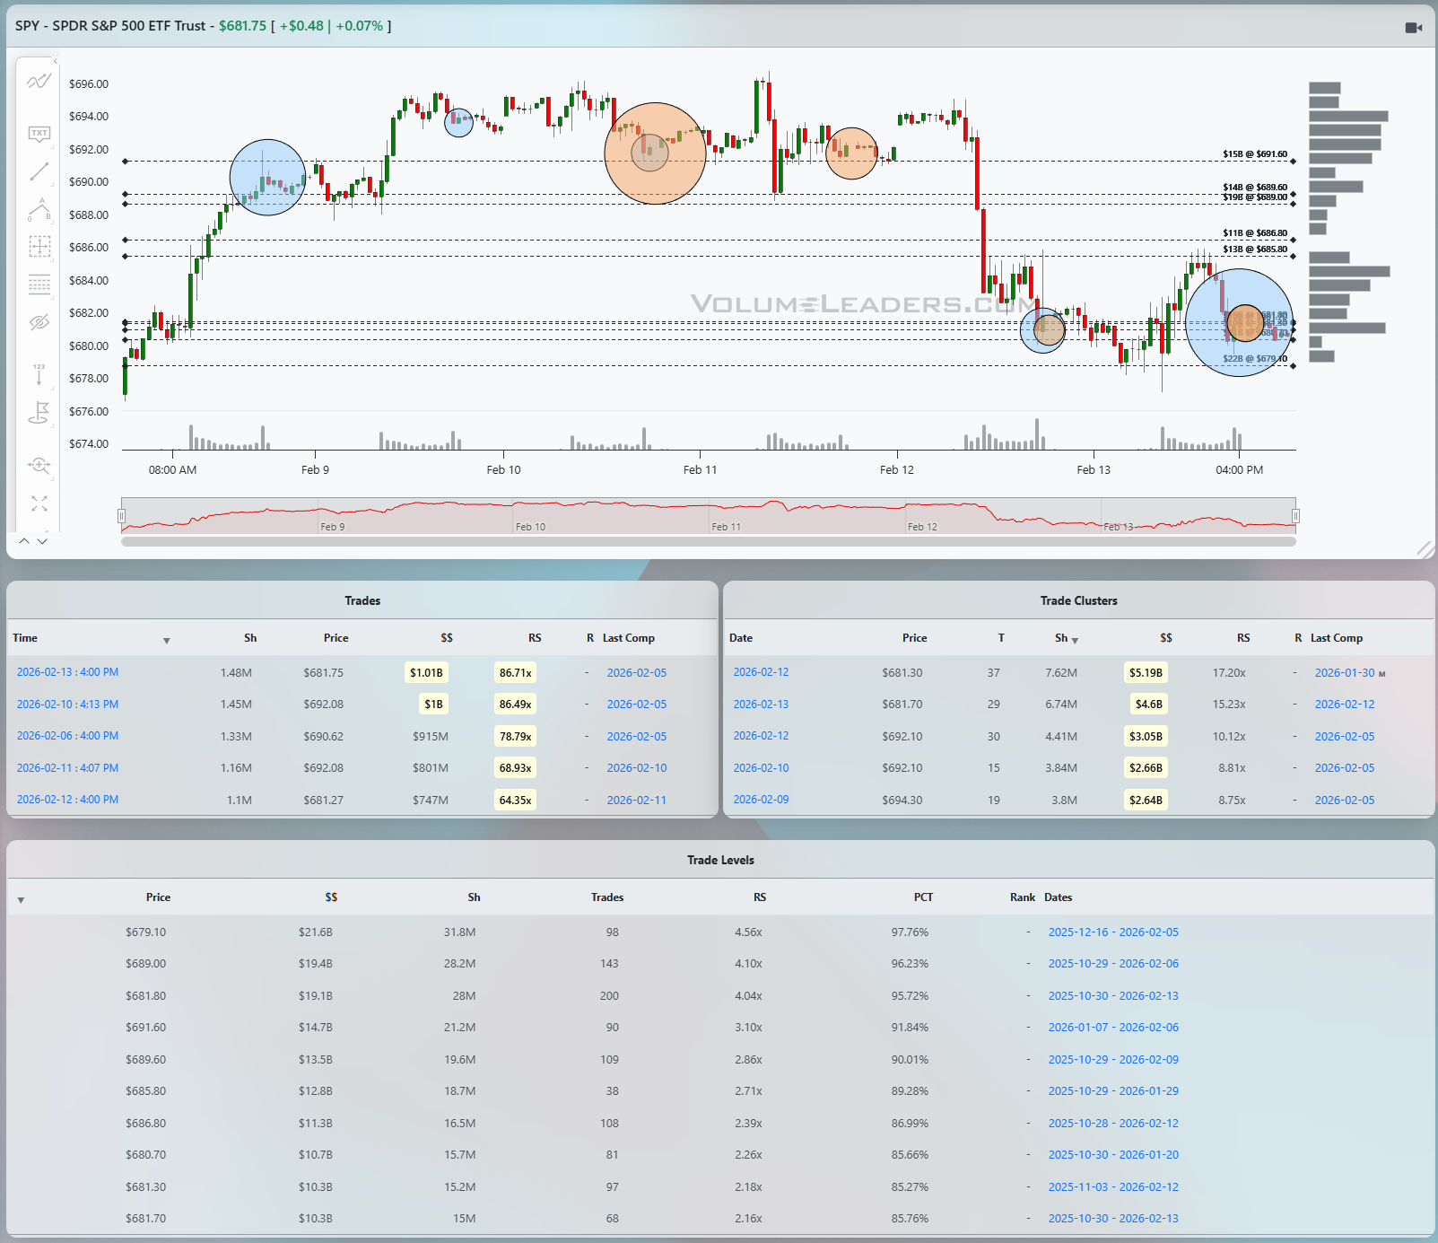Image resolution: width=1438 pixels, height=1243 pixels.
Task: Click the 200 trades count cell
Action: (609, 996)
